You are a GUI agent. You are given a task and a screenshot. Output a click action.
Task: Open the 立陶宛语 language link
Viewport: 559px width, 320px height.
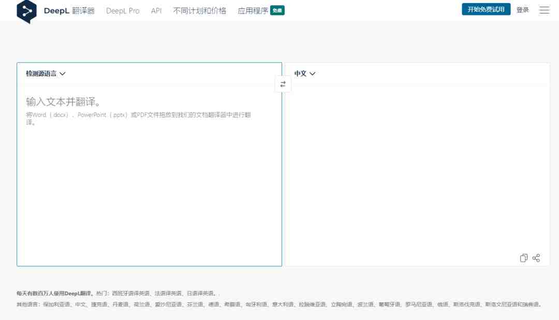tap(342, 304)
